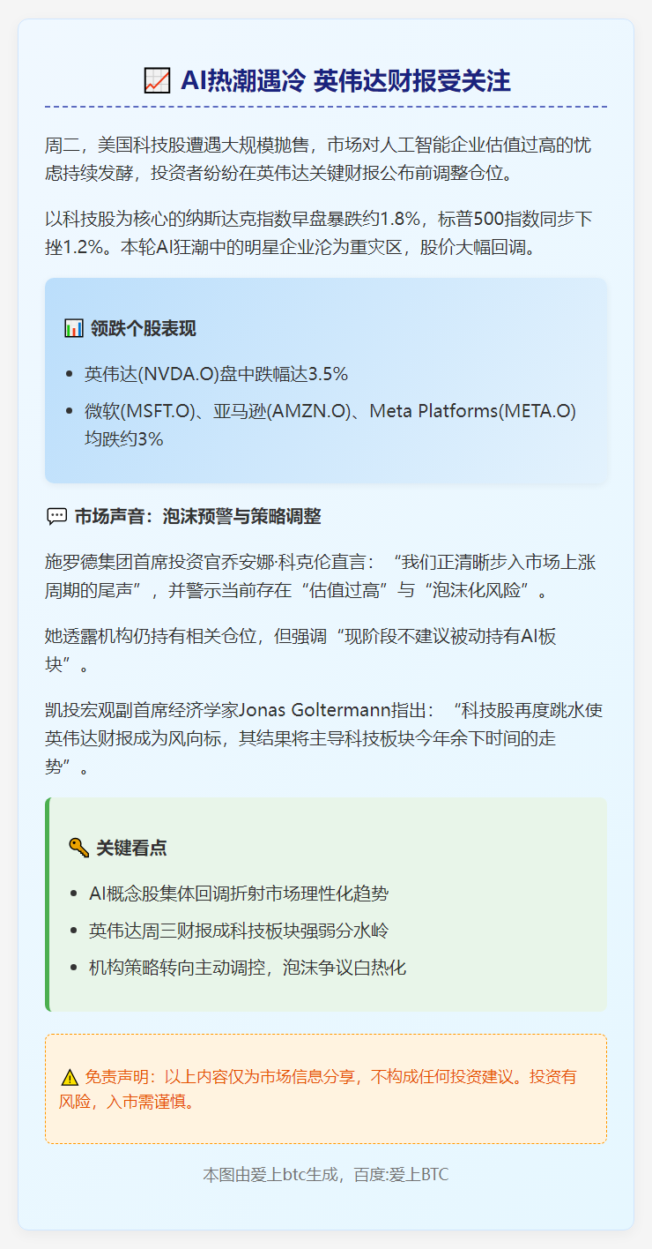Viewport: 652px width, 1249px height.
Task: Click the bullet 机构策略转向主动调控
Action: coord(248,968)
